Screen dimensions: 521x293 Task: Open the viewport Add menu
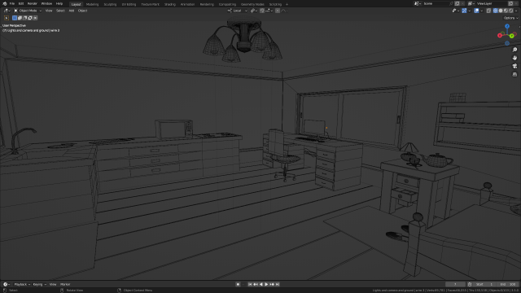click(x=71, y=11)
